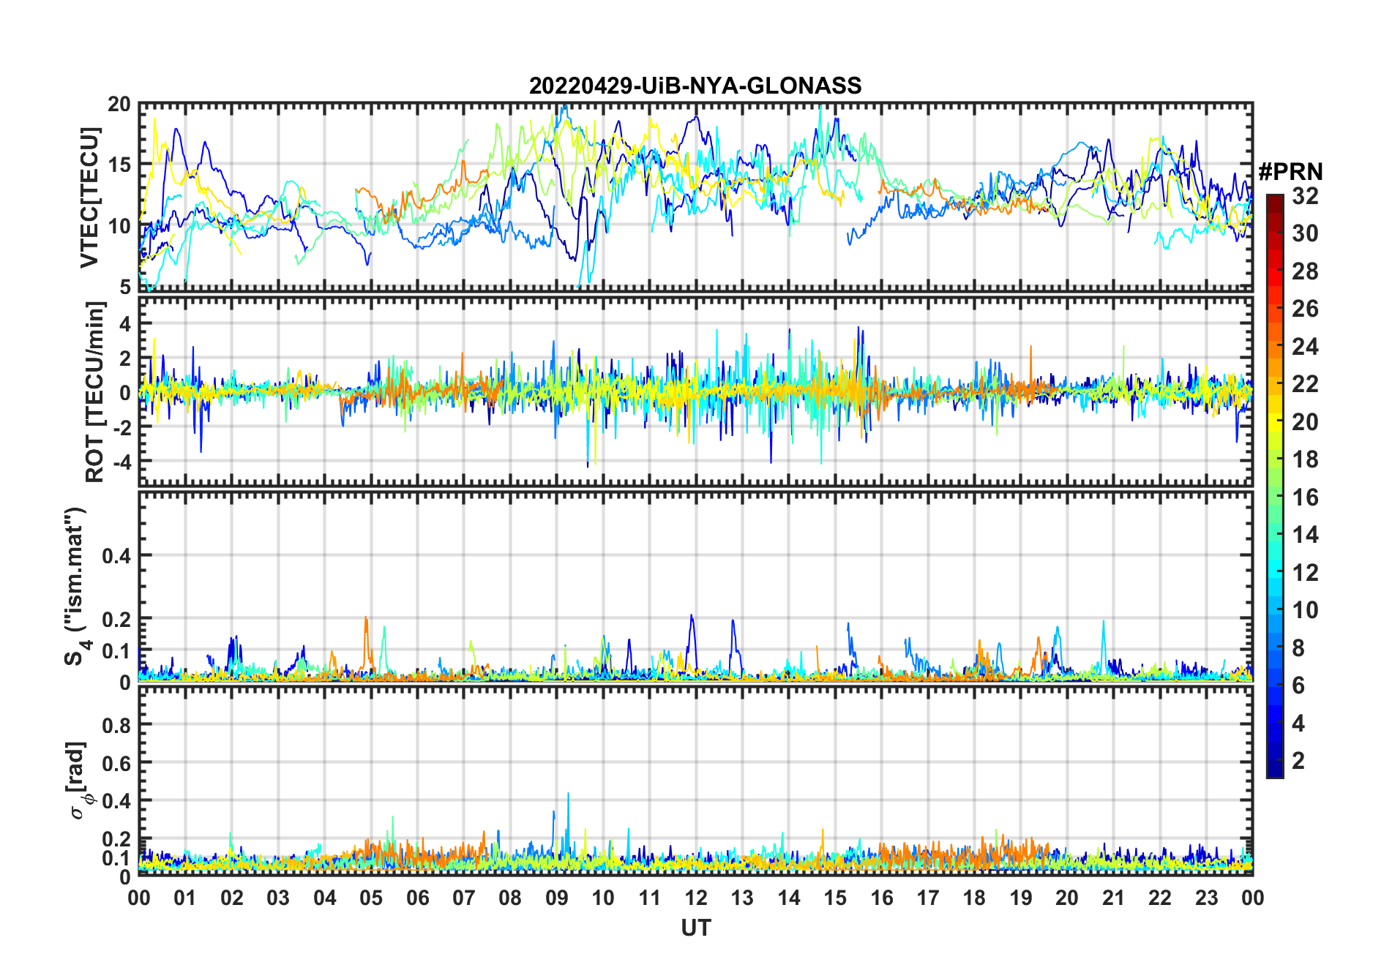Select colorbar tick label 32

click(1305, 196)
